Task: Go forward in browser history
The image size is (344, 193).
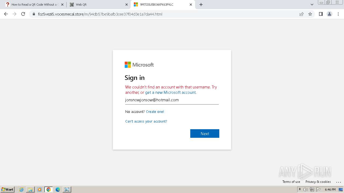Action: [x=15, y=14]
